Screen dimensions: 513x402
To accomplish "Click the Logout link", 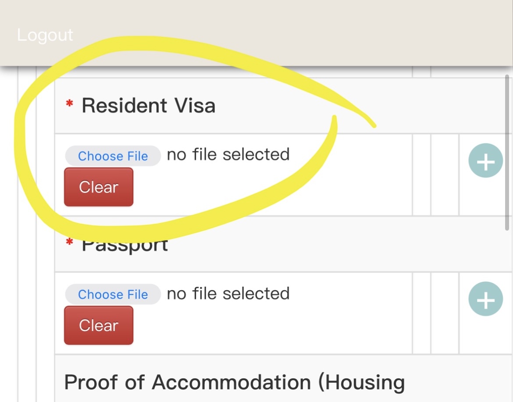I will click(45, 35).
